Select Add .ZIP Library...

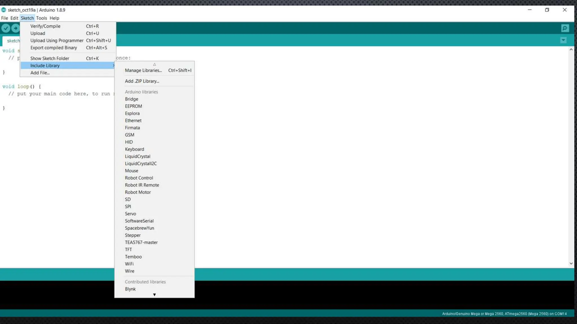pyautogui.click(x=154, y=81)
